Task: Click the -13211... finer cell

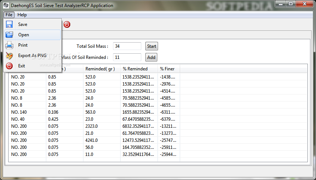Action: click(x=168, y=126)
